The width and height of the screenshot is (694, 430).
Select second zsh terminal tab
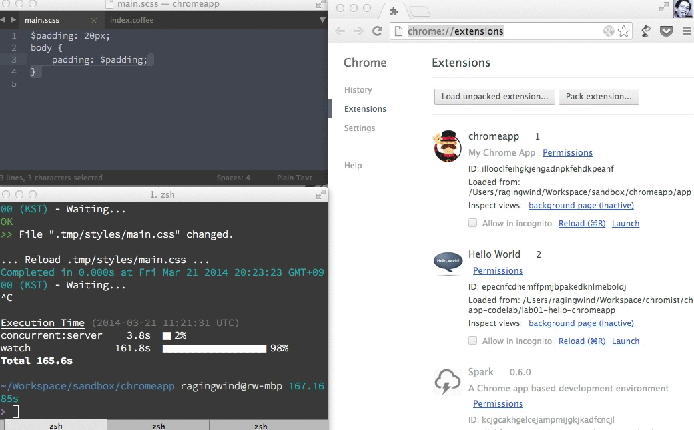[x=158, y=425]
